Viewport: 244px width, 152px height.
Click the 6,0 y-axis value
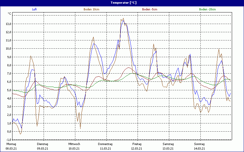(9, 82)
